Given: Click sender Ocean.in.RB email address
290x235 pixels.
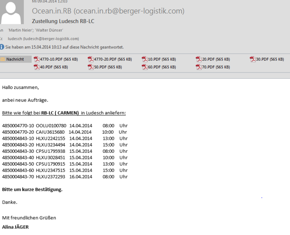Looking at the screenshot, I should pos(108,11).
